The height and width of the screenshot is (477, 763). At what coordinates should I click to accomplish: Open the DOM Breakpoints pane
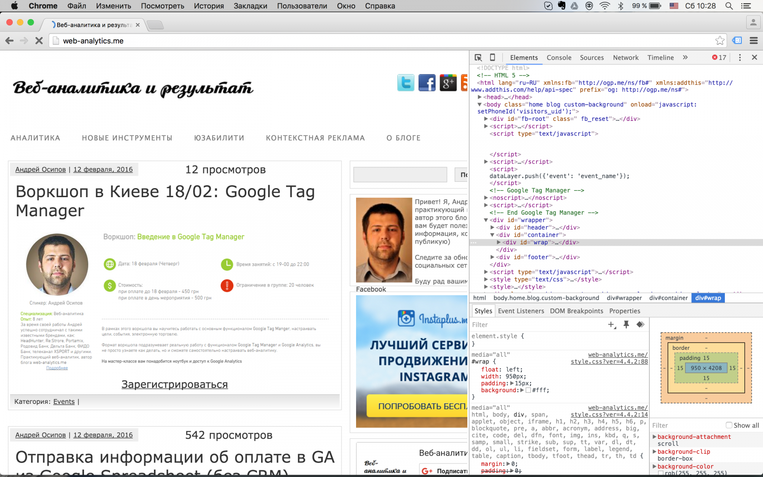(577, 311)
